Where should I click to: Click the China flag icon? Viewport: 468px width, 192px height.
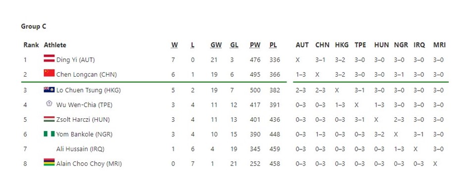coord(49,73)
